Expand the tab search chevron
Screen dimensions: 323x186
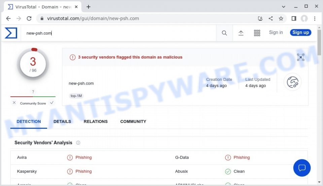(x=283, y=7)
